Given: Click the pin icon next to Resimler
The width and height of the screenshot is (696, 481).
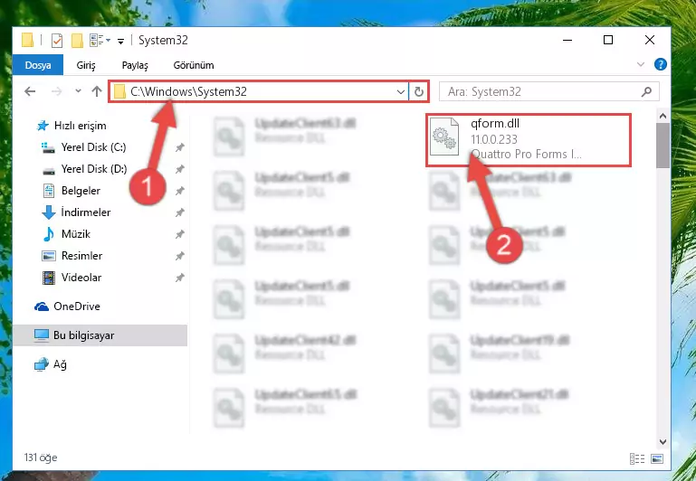Looking at the screenshot, I should click(x=179, y=256).
